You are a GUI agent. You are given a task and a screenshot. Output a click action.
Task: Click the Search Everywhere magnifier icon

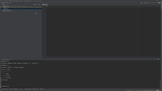[158, 3]
